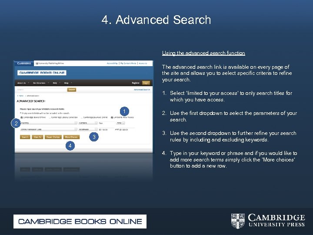Open the 'Anything' field dropdown
Image resolution: width=313 pixels, height=235 pixels.
pos(49,123)
